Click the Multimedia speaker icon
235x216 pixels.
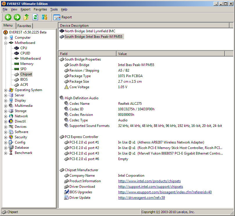11,106
